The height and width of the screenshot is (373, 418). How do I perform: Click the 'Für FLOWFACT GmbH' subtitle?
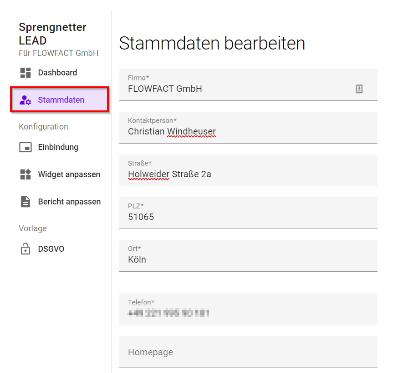[x=59, y=53]
